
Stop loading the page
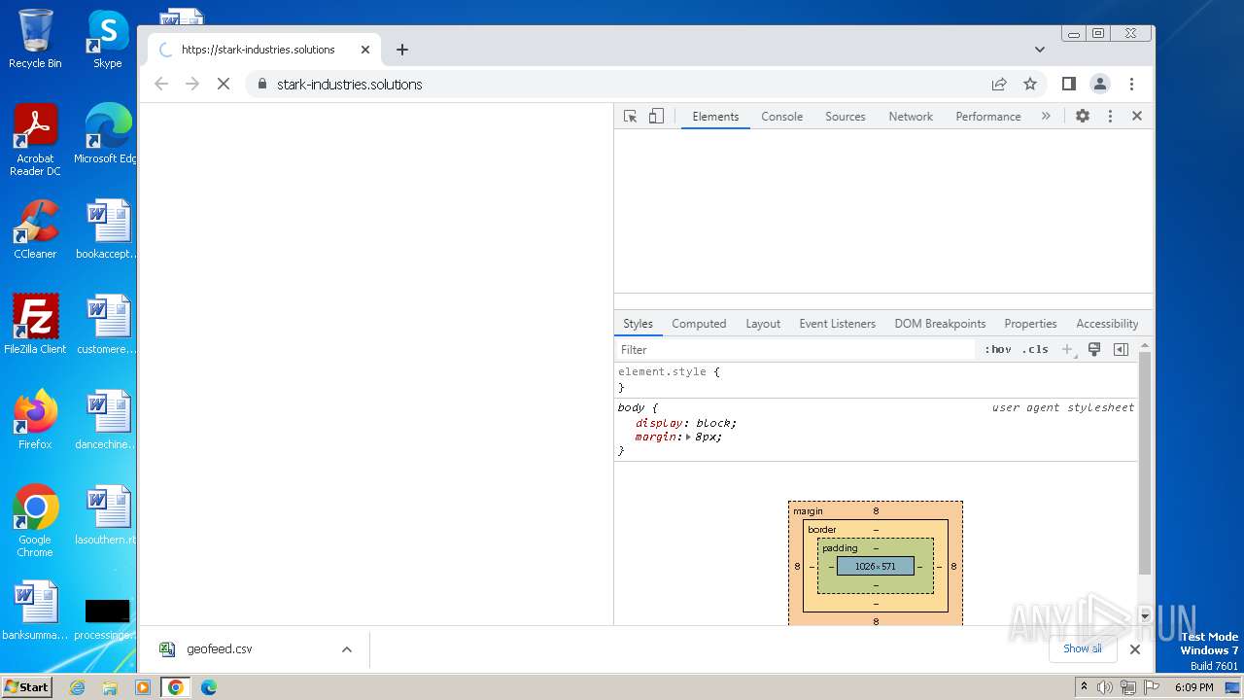[x=224, y=85]
